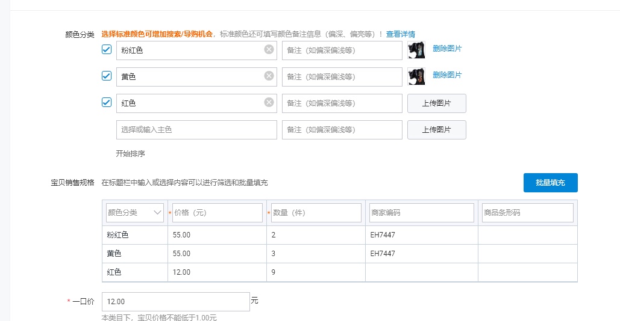Viewport: 620px width, 321px height.
Task: Click the 备注 field next to 红色
Action: [342, 103]
